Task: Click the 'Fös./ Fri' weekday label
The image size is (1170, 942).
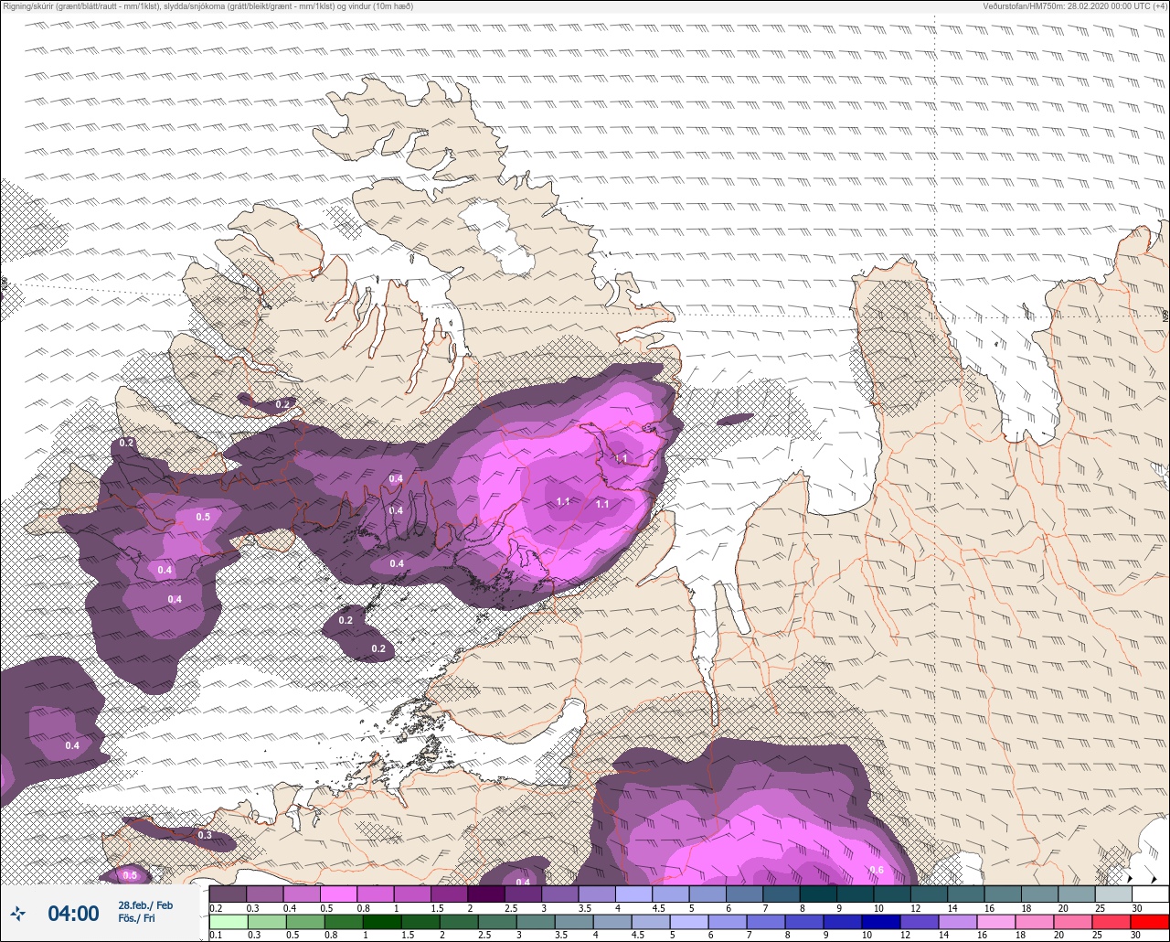Action: pos(134,918)
